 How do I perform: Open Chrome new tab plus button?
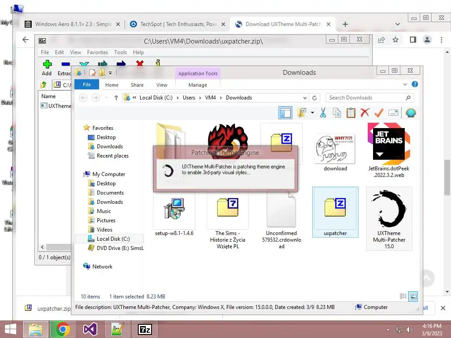345,24
